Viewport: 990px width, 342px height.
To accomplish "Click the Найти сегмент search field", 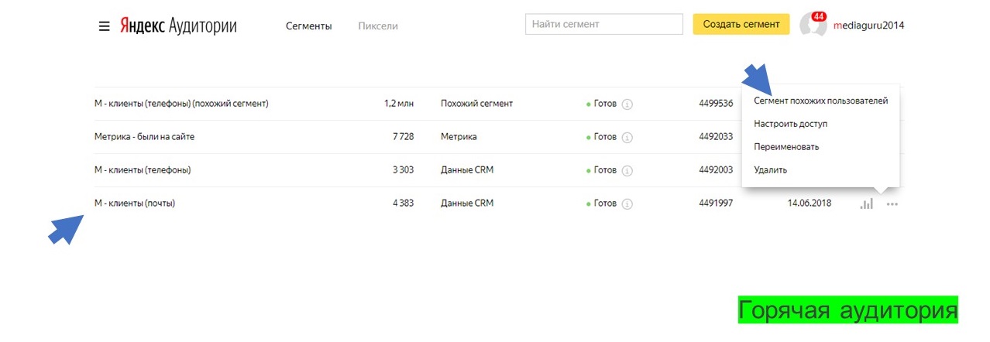I will [603, 24].
